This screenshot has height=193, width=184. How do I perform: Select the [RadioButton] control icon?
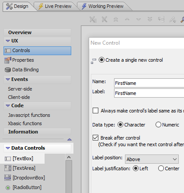(x=8, y=188)
